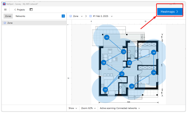Click the -38 measurement point

[x=129, y=63]
